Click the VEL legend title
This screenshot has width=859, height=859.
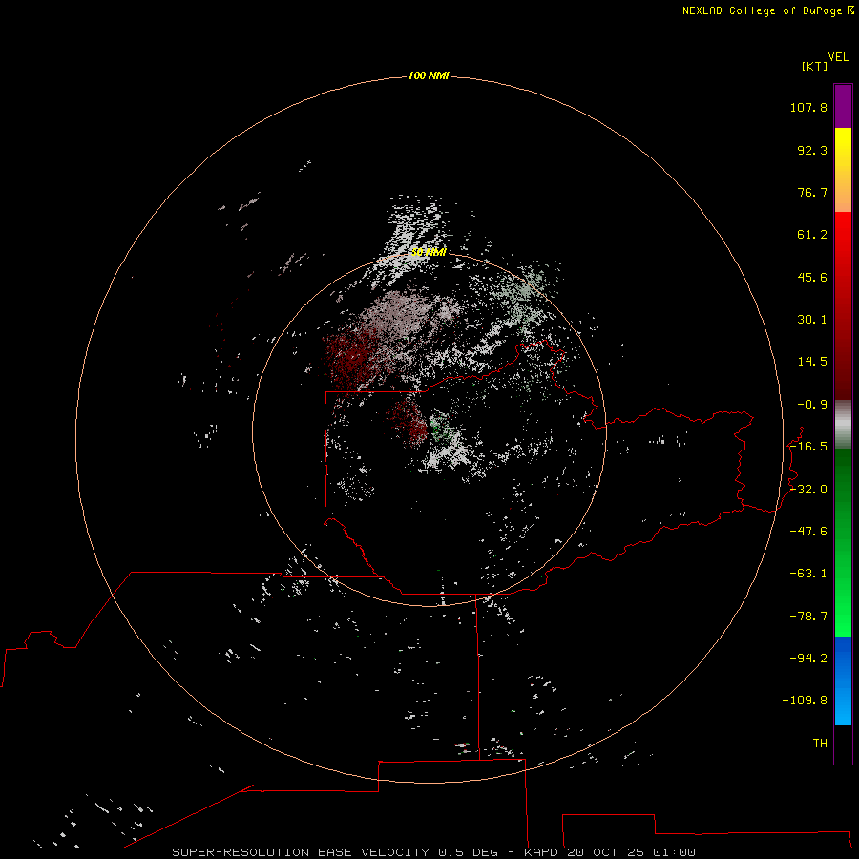click(x=838, y=57)
